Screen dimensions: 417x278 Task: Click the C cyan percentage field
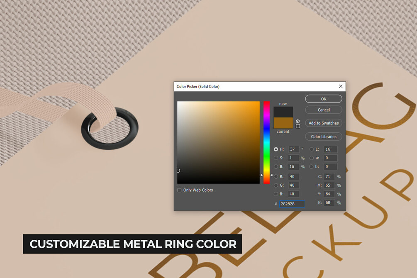click(x=329, y=177)
